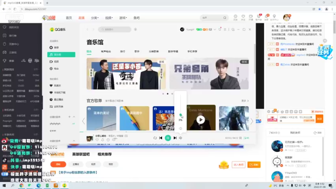Open the 简单的美好 playlist cover
Screen dimensions: 336x189
tap(101, 118)
